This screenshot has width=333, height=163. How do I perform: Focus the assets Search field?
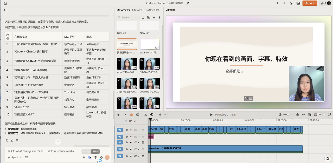point(128,17)
